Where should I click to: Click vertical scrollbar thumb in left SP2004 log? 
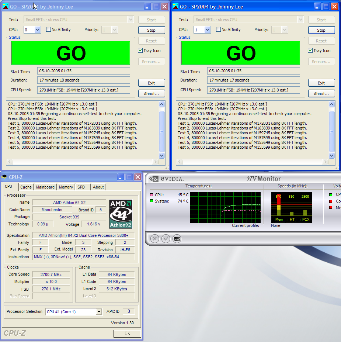(161, 131)
